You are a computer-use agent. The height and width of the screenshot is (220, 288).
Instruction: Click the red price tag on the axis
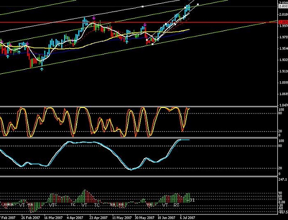[283, 22]
